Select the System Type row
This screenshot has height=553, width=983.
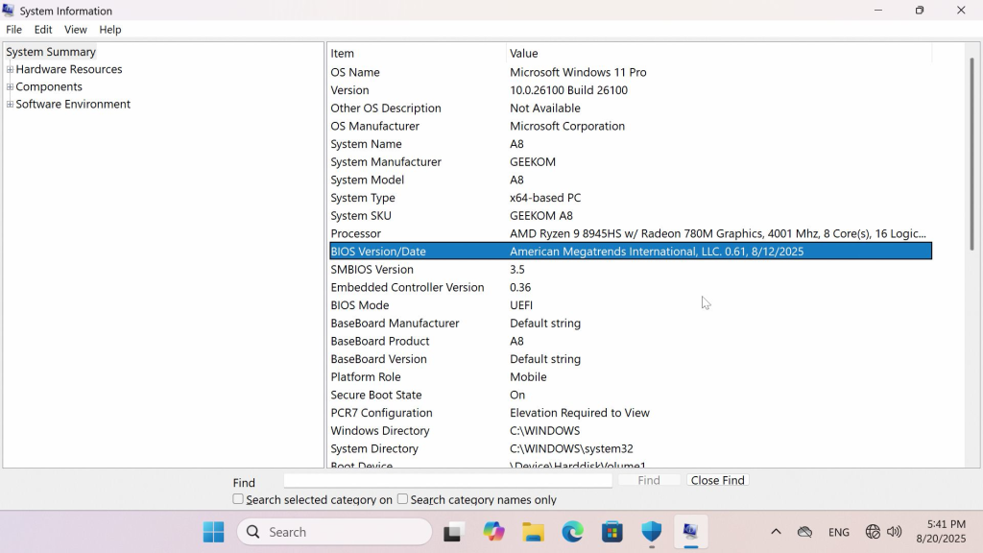630,198
